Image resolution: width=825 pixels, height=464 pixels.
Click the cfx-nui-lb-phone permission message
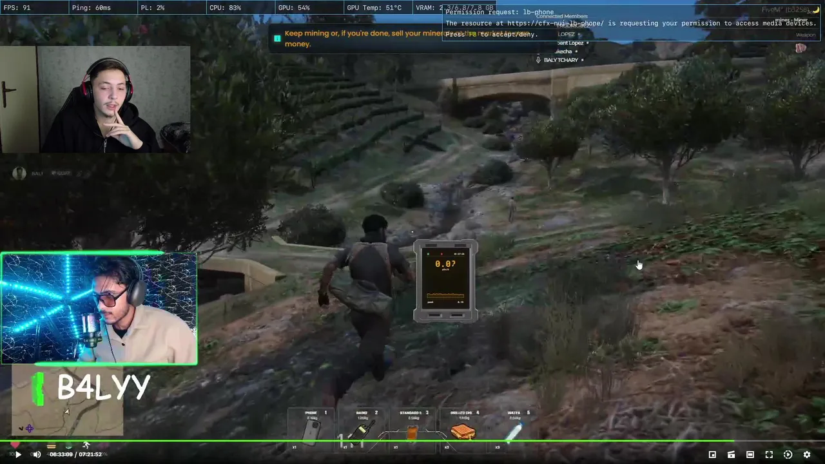[x=631, y=23]
